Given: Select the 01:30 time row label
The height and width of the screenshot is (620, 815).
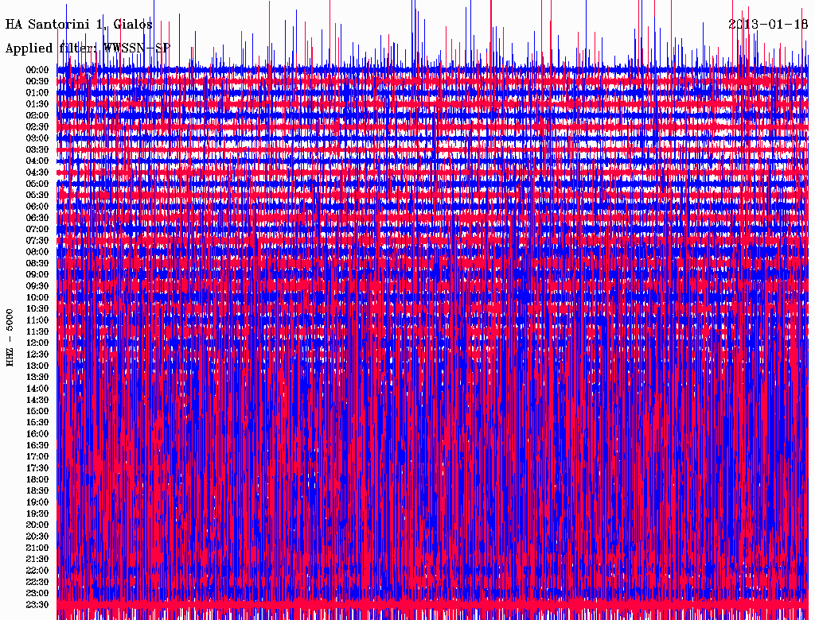Looking at the screenshot, I should [37, 104].
